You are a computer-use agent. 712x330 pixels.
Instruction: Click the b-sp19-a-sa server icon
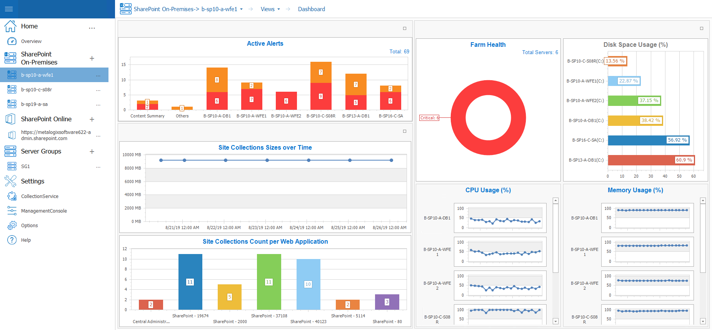(12, 104)
